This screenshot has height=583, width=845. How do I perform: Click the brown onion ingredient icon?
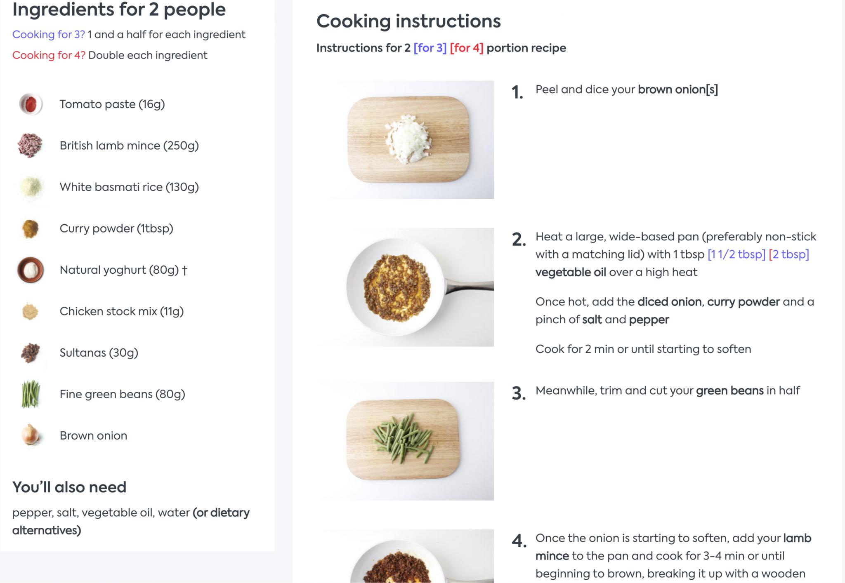31,435
